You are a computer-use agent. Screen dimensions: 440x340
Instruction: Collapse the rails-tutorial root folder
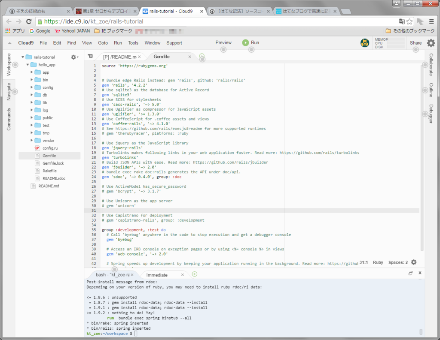23,57
